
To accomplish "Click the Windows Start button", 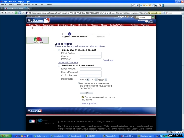I will click(x=6, y=136).
